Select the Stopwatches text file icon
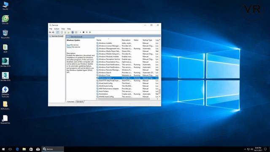The width and height of the screenshot is (270, 152). point(5,119)
